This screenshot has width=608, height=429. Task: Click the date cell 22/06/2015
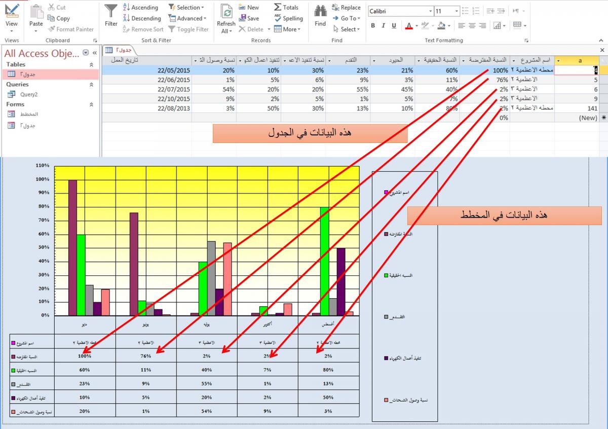click(x=147, y=80)
